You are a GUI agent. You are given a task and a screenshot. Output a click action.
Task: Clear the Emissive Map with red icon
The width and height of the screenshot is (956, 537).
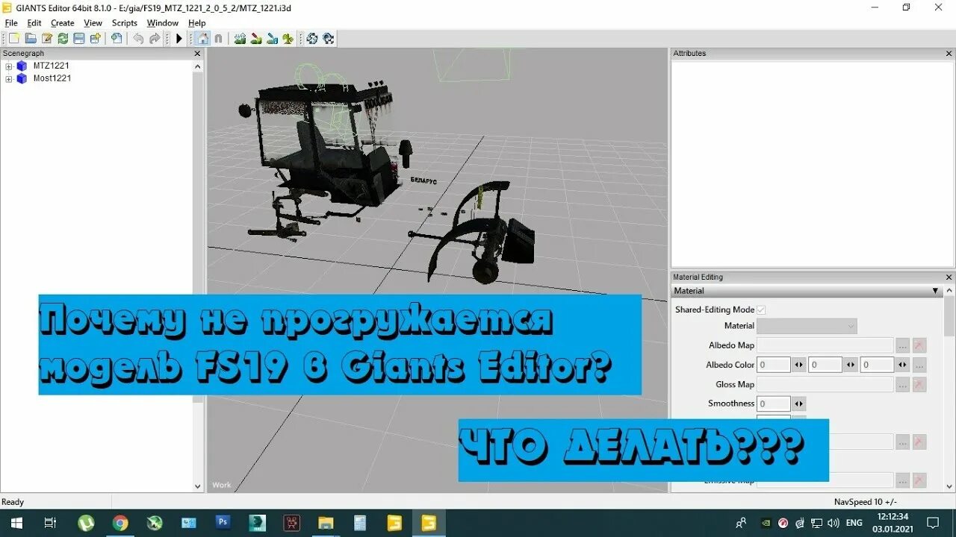919,481
